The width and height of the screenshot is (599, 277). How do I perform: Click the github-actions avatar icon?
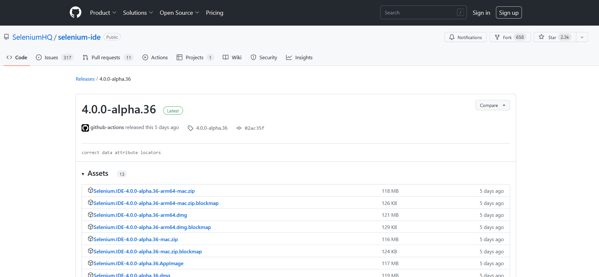(85, 128)
